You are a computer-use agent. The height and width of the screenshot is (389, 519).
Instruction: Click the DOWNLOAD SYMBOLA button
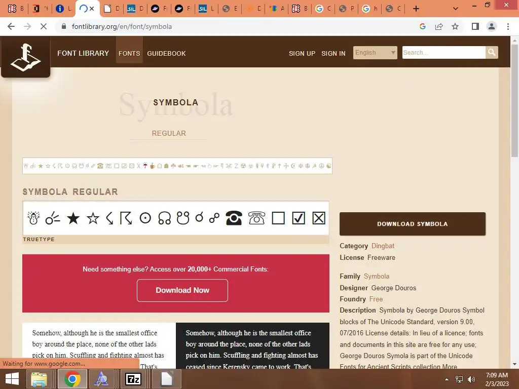(413, 224)
